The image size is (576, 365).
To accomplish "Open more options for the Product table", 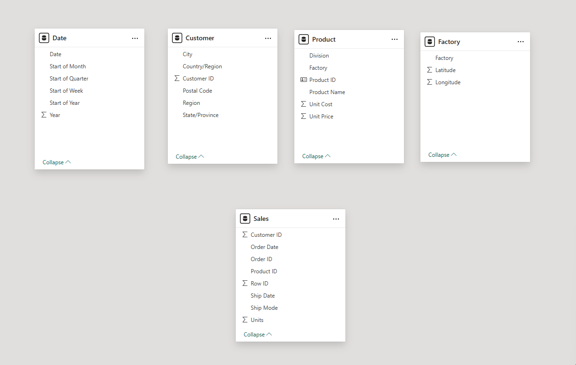I will click(395, 40).
